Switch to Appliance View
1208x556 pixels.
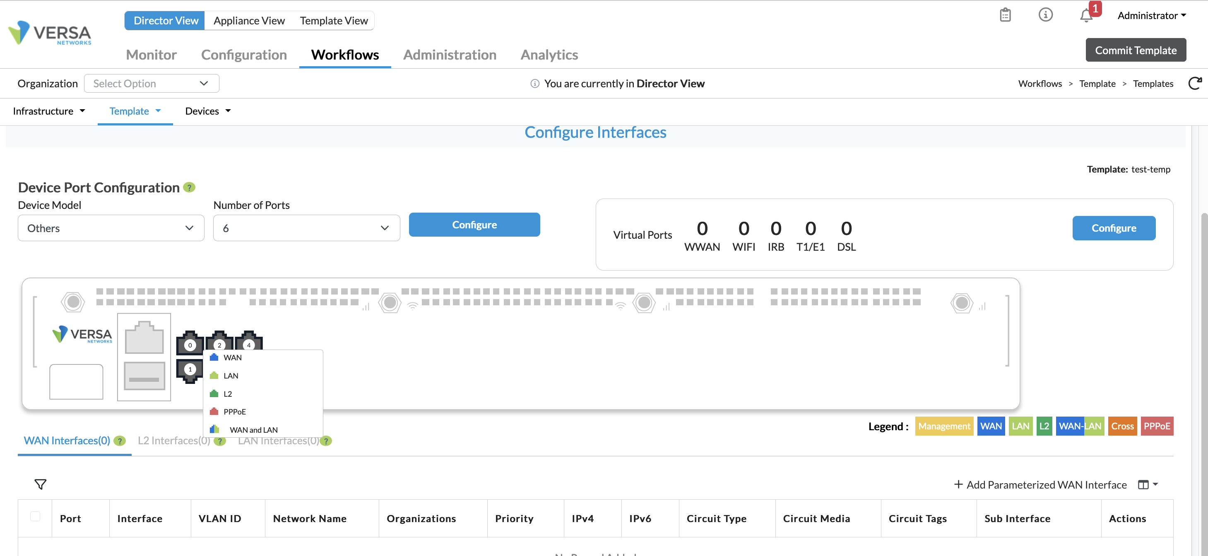(x=249, y=21)
